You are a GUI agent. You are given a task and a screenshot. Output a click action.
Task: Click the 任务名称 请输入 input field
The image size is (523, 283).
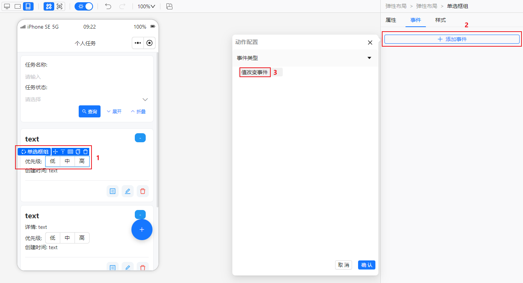(x=87, y=77)
